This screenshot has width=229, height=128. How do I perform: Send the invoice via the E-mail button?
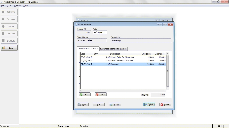coord(115,105)
